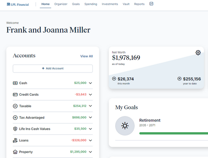Click the LPL Financial logo

pyautogui.click(x=18, y=5)
